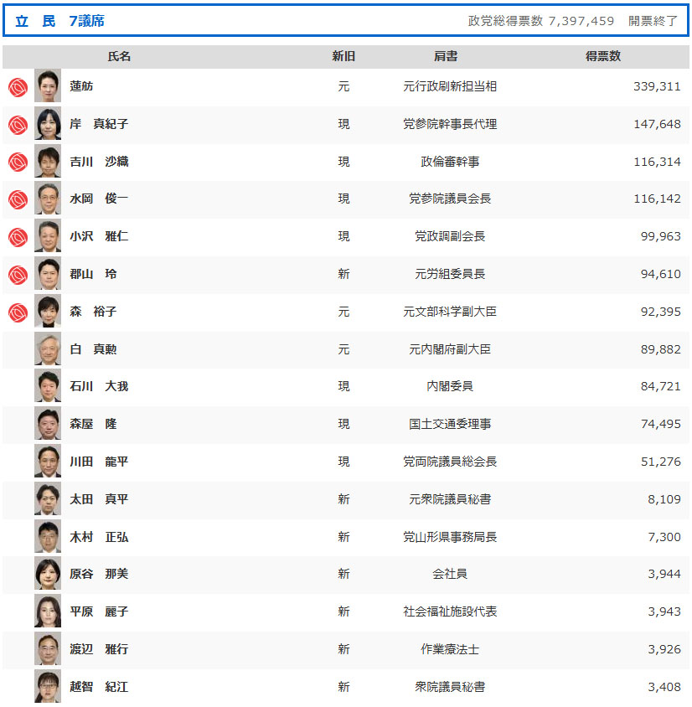Viewport: 692px width, 707px height.
Task: Click the 肩書 column header
Action: click(x=446, y=56)
